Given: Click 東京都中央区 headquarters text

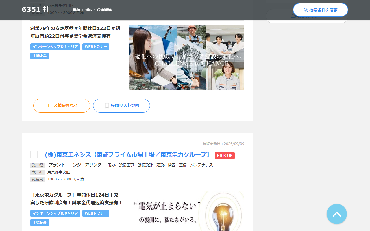Looking at the screenshot, I should click(59, 172).
